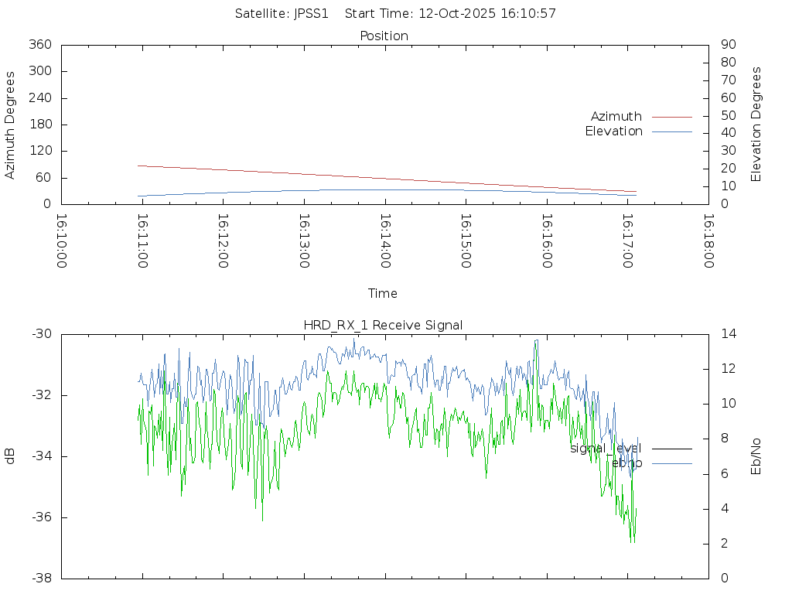Click the red Azimuth legend line sample

[x=671, y=117]
